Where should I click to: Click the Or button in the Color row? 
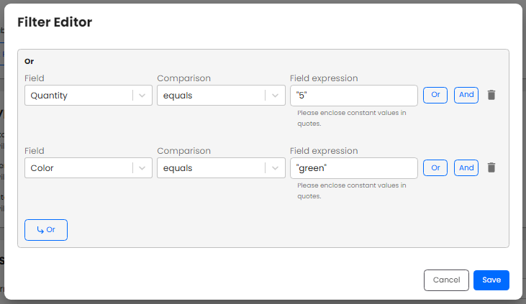435,168
